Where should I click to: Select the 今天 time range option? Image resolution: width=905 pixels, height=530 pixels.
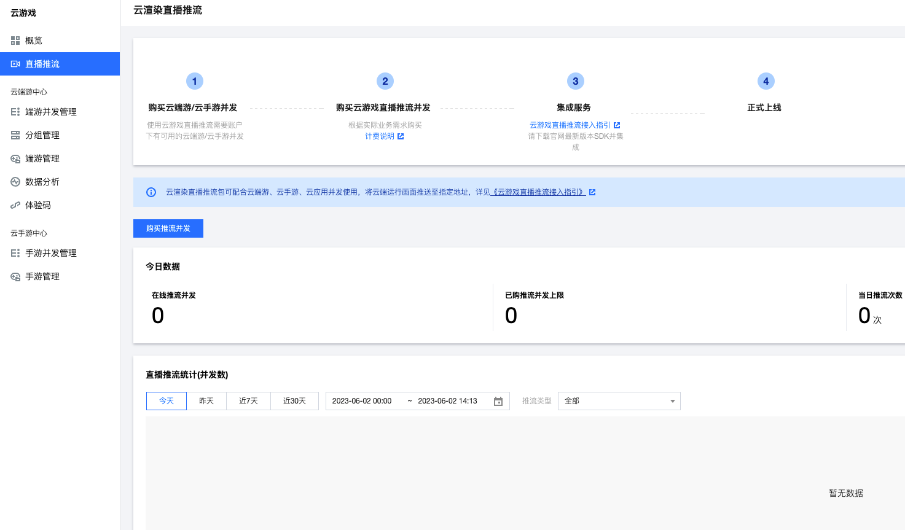coord(167,401)
